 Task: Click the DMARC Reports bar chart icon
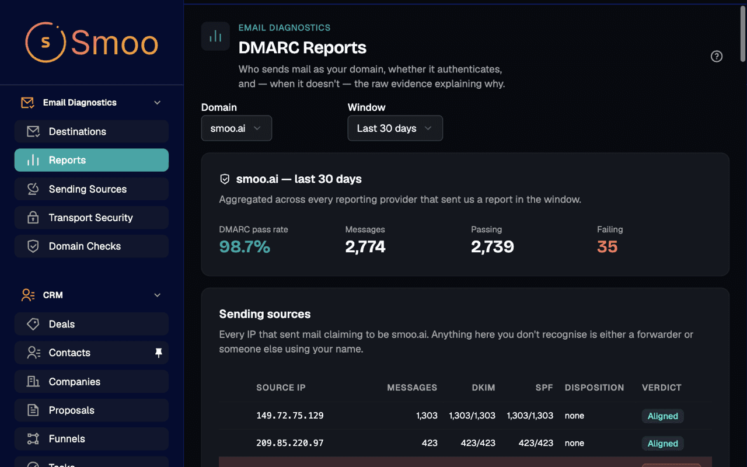215,36
